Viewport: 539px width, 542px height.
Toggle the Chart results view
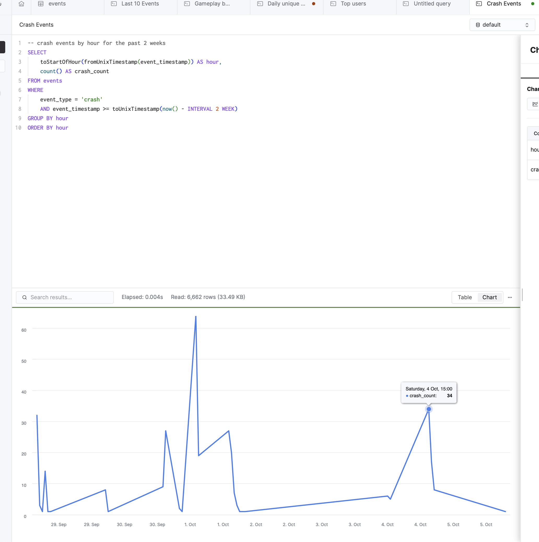pos(489,297)
